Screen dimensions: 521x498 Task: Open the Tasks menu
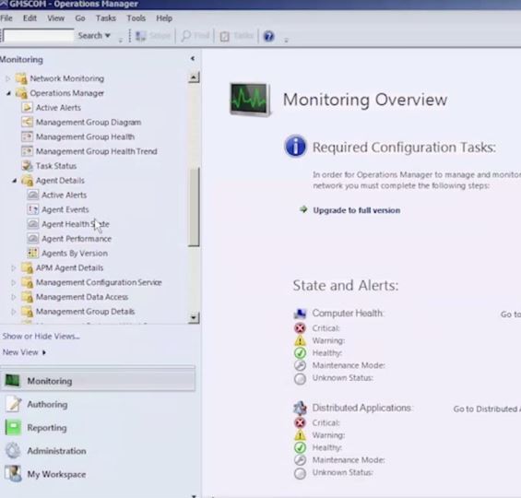click(x=106, y=18)
